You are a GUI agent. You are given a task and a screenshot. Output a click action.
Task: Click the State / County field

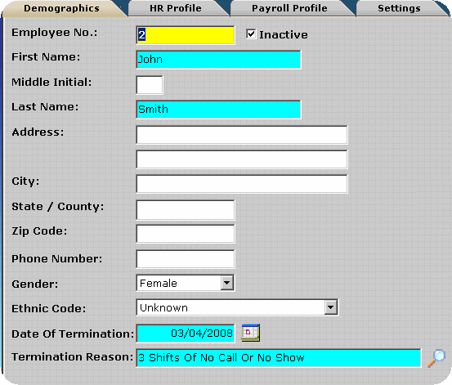click(186, 210)
